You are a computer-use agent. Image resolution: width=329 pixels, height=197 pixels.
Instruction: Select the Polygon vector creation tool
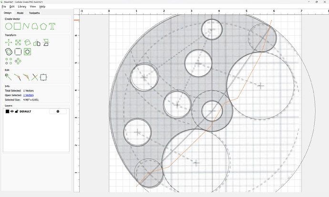43,26
